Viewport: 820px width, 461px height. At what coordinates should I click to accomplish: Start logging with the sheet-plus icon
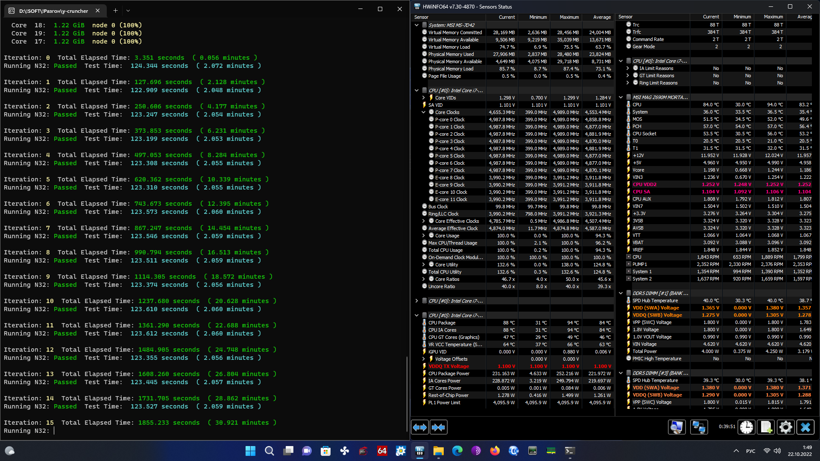click(766, 427)
